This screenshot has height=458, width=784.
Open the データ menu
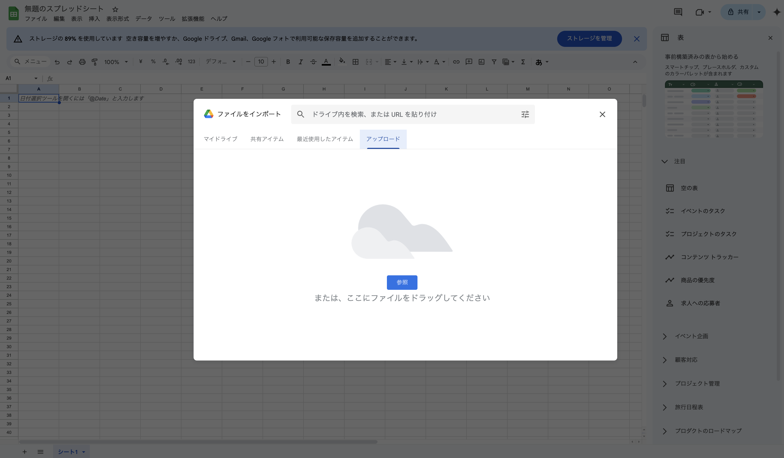[x=144, y=19]
